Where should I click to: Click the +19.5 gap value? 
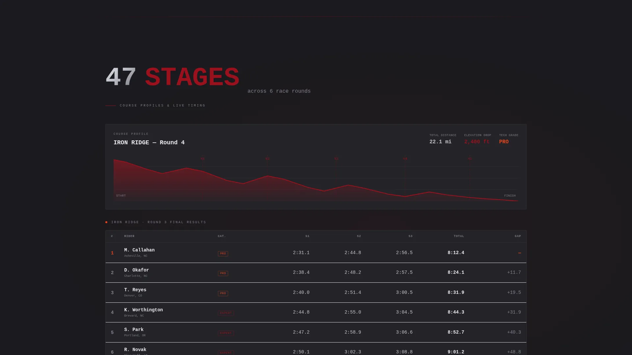click(x=514, y=293)
